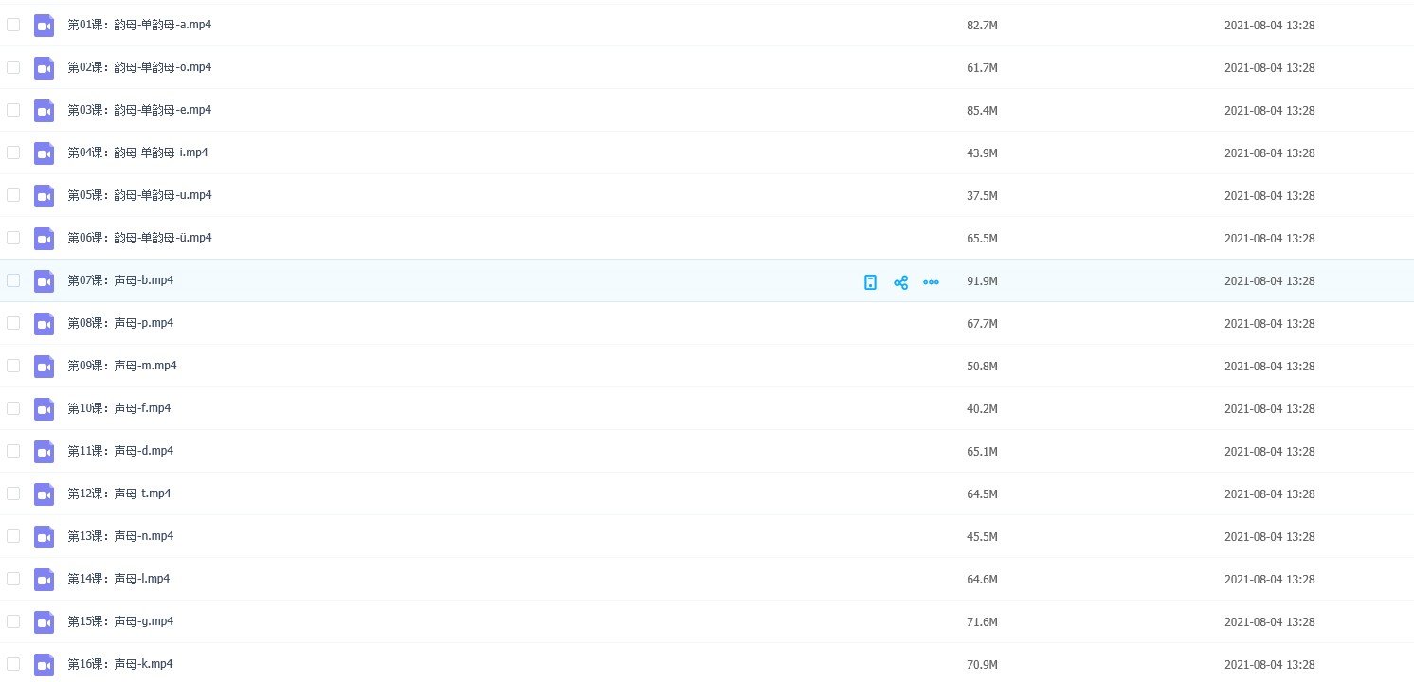Check the box for 第14课 声母-l.mp4
Image resolution: width=1414 pixels, height=682 pixels.
pyautogui.click(x=13, y=579)
